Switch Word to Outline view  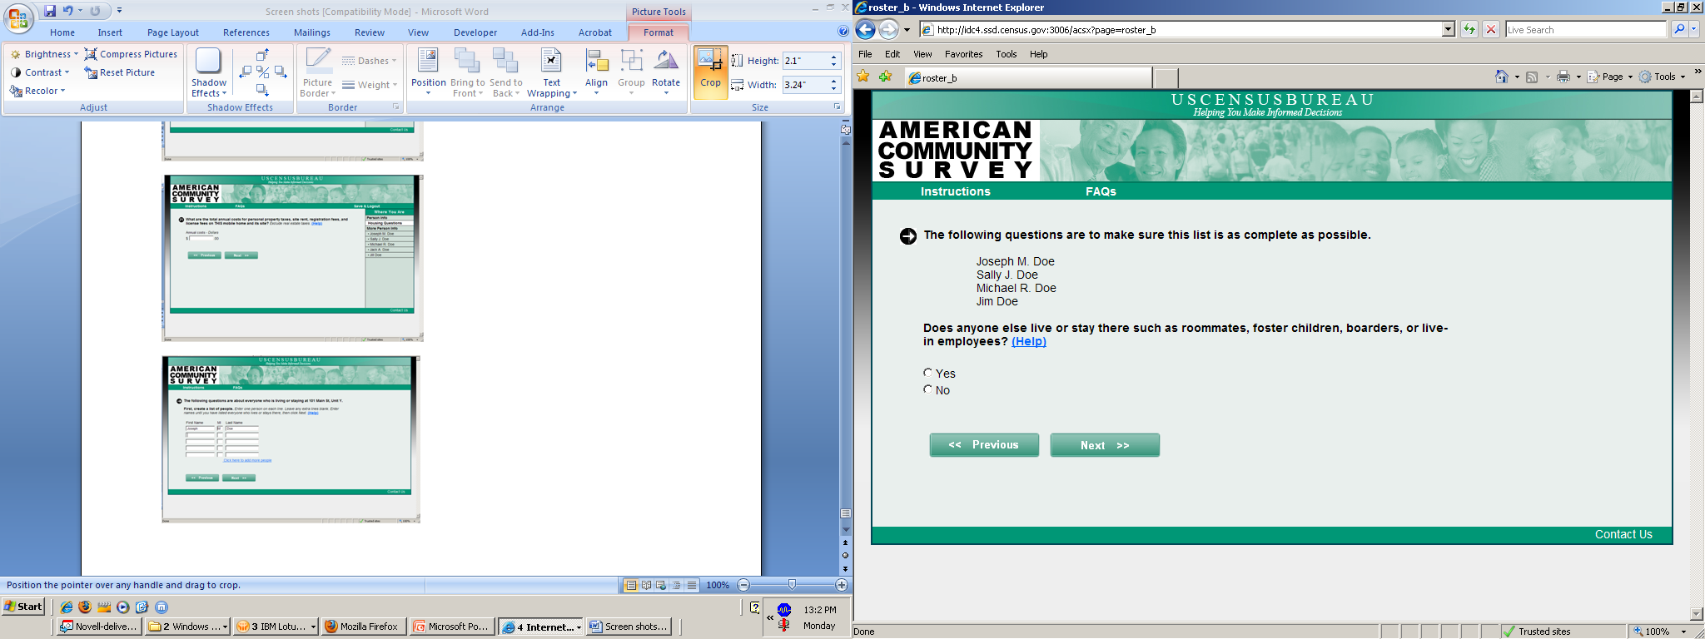click(676, 585)
